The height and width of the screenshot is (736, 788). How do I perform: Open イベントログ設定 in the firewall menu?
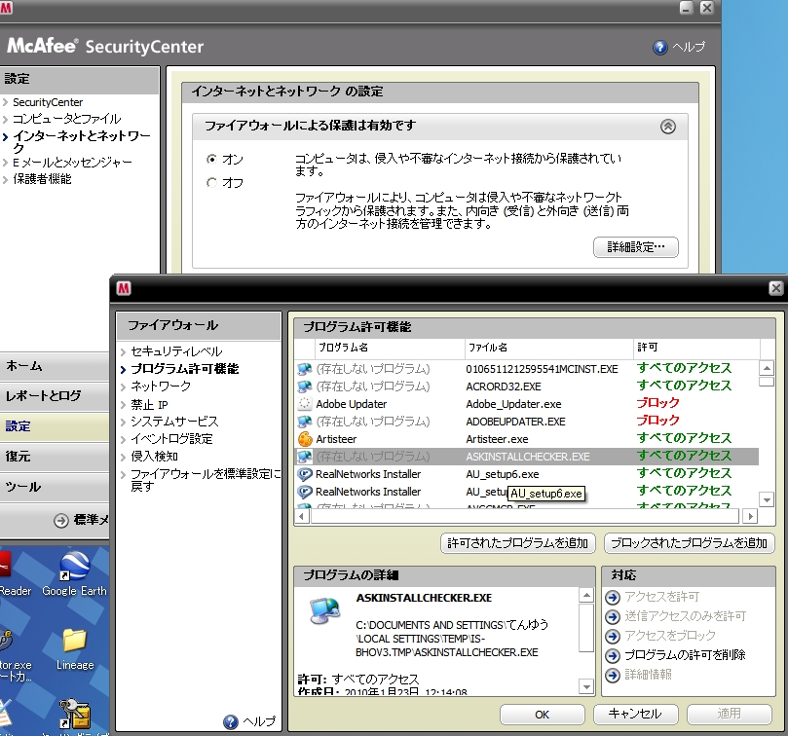point(171,439)
